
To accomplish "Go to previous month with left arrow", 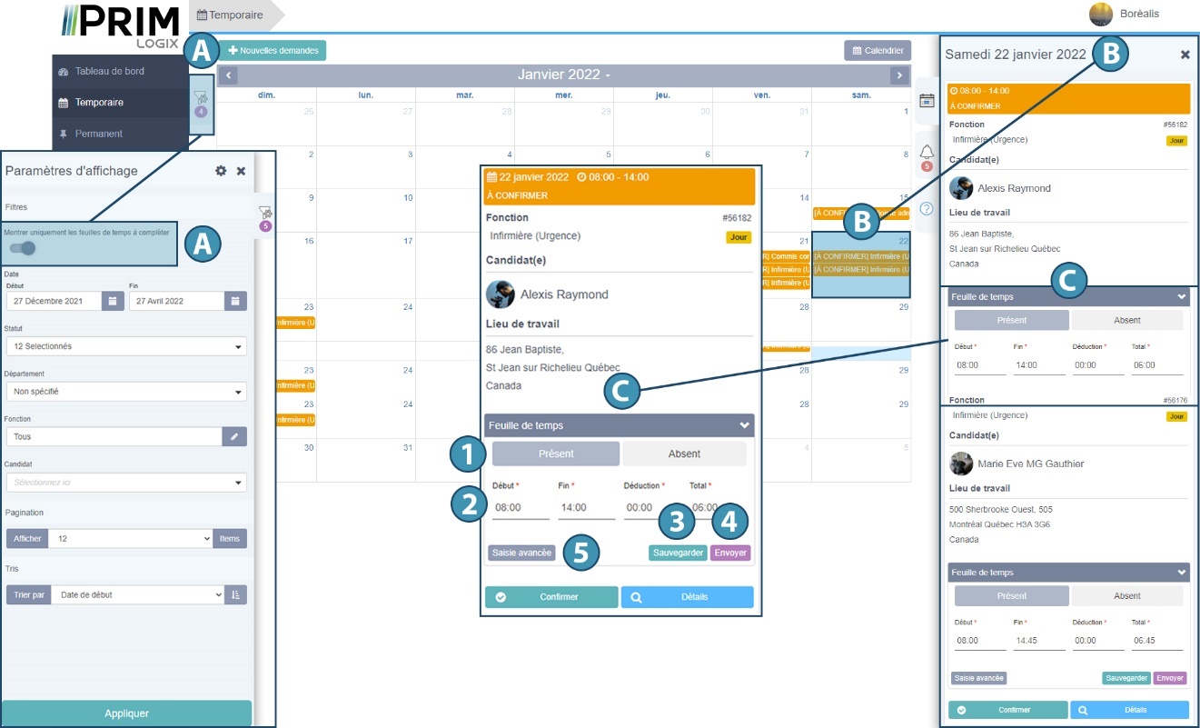I will click(x=228, y=75).
